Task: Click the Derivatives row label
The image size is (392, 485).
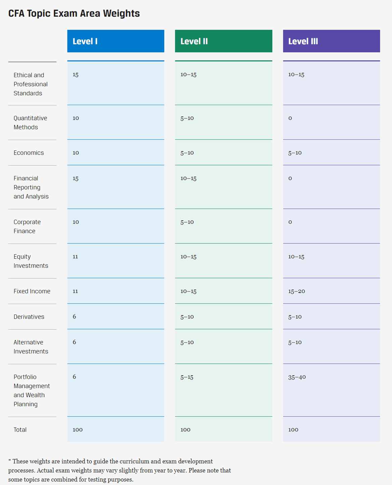Action: (29, 317)
